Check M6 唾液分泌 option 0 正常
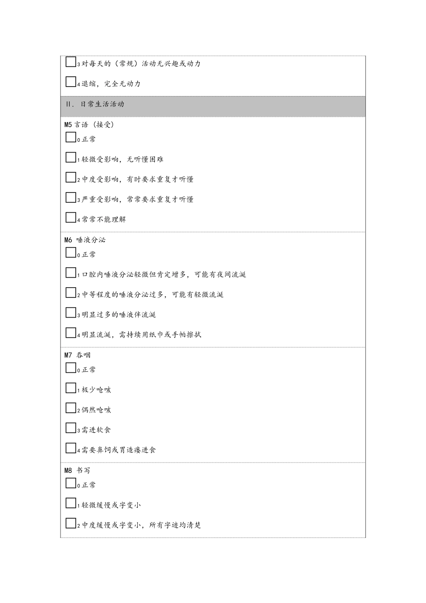Image resolution: width=426 pixels, height=603 pixels. [70, 253]
